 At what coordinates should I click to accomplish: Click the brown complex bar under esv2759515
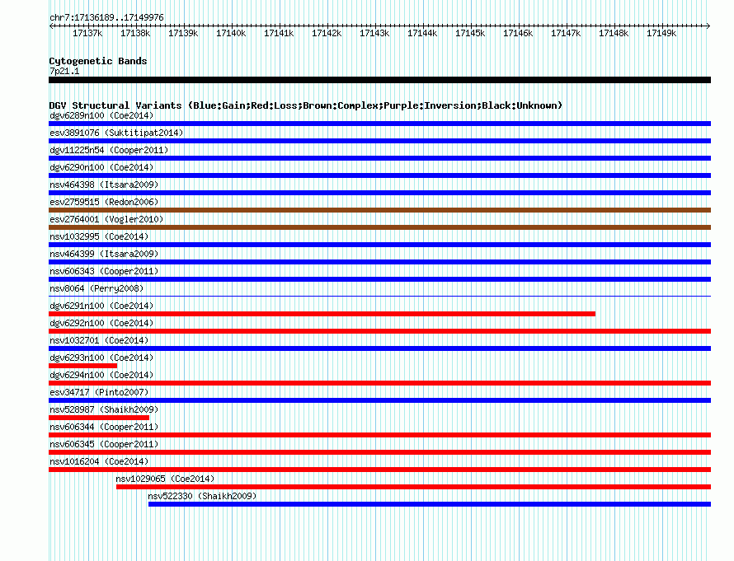(379, 210)
